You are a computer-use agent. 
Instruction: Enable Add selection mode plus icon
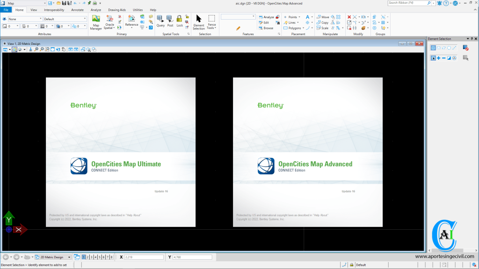click(439, 58)
